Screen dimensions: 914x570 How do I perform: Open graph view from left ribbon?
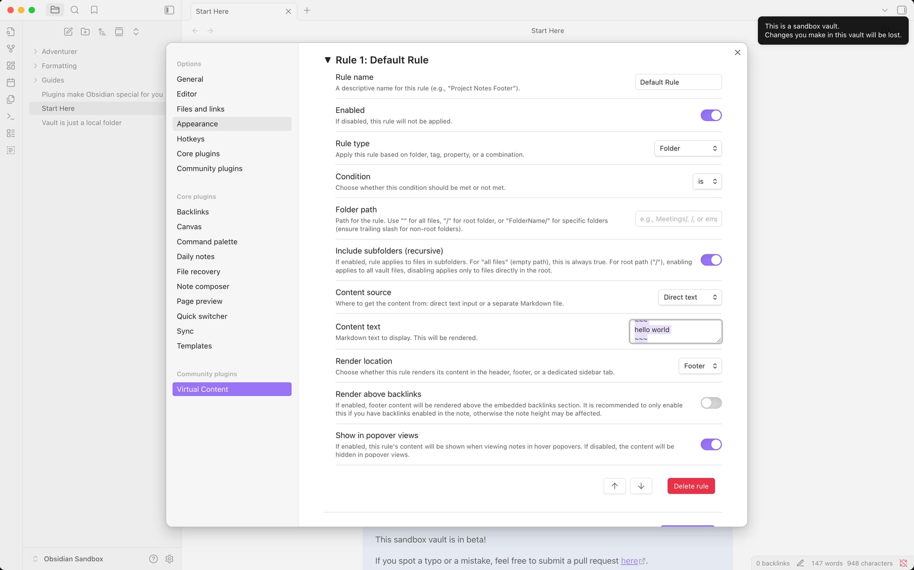pyautogui.click(x=11, y=49)
